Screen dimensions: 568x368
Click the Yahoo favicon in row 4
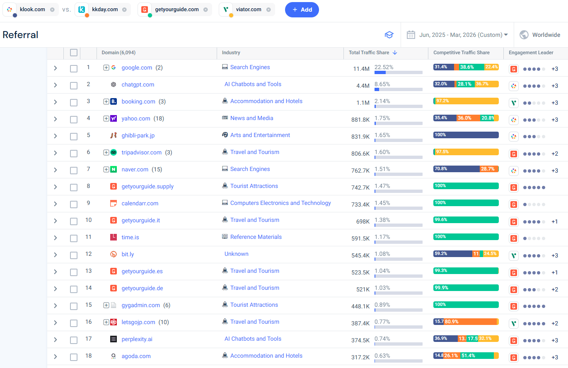[113, 118]
